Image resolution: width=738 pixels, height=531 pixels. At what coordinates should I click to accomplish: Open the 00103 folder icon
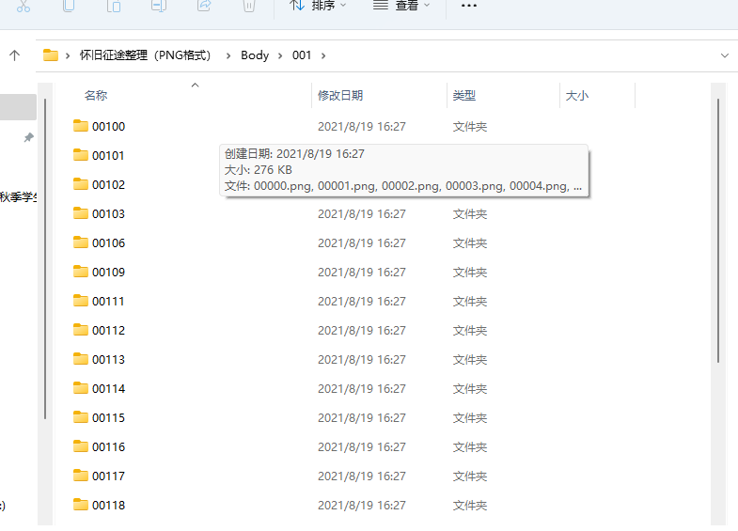point(81,214)
